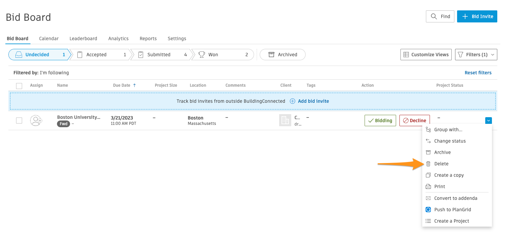Tick the select-all header checkbox

point(19,86)
